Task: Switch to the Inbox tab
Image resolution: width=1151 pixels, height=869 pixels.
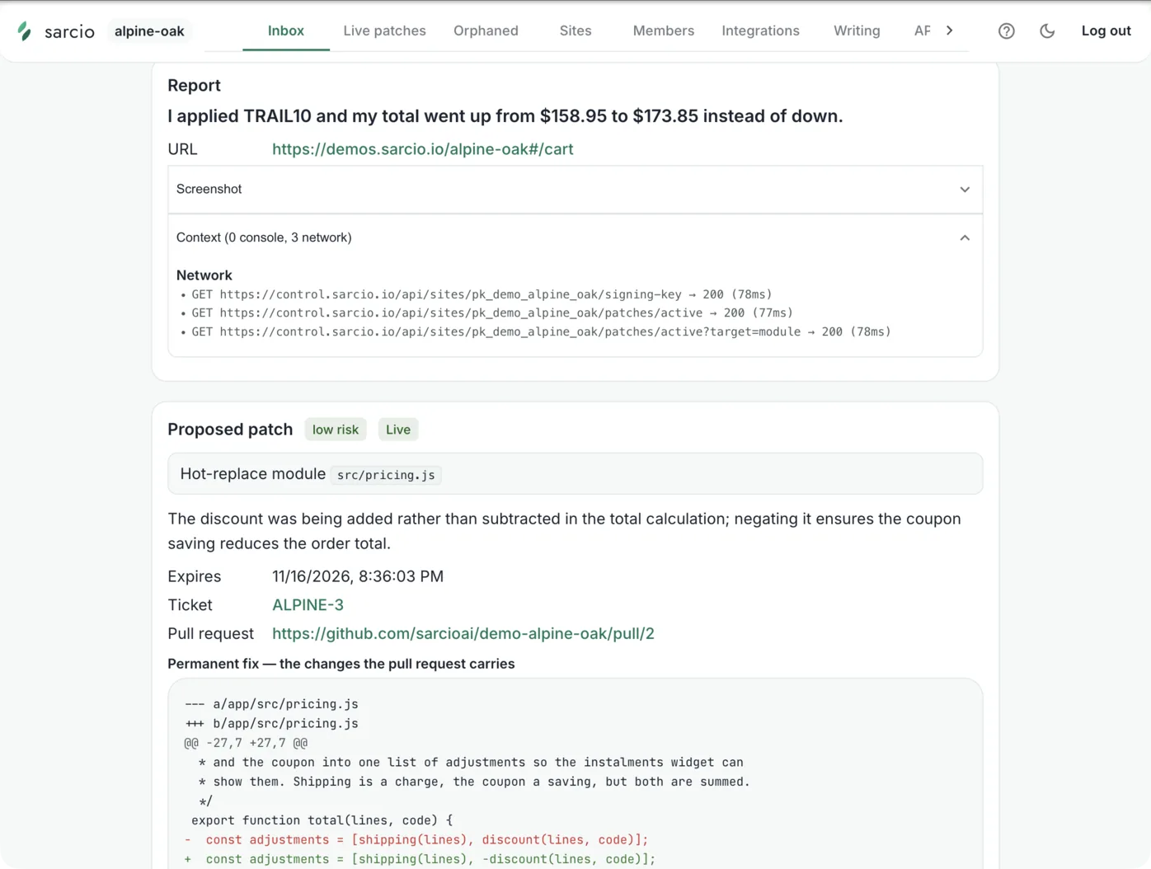Action: tap(286, 31)
